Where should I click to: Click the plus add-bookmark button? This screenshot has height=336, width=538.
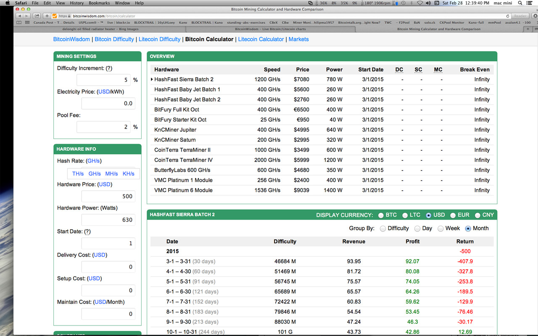pos(47,16)
